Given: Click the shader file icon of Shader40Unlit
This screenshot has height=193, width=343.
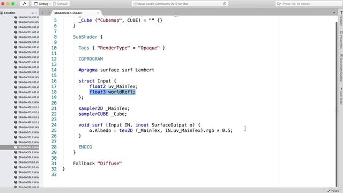Looking at the screenshot, I should pyautogui.click(x=16, y=82).
